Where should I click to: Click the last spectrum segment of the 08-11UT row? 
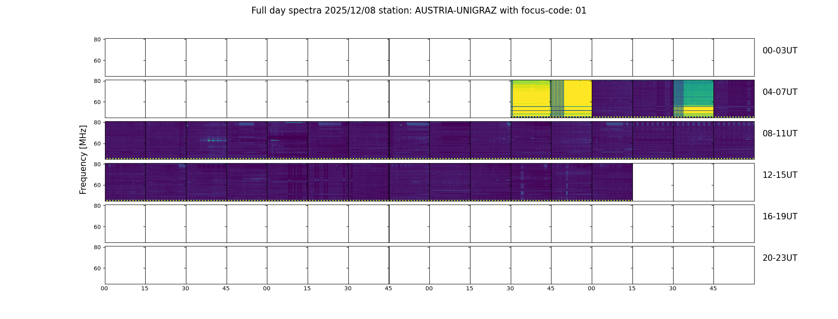pyautogui.click(x=734, y=140)
